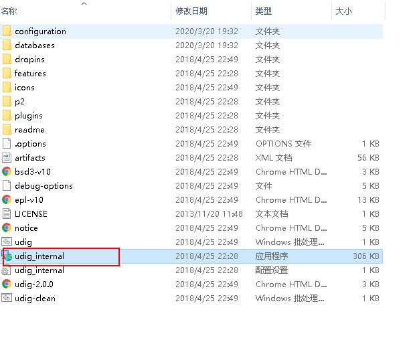Click the features folder icon
The width and height of the screenshot is (419, 340).
[7, 73]
